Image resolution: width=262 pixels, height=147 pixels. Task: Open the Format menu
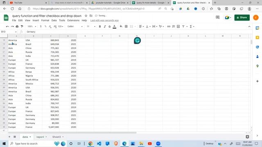[x=45, y=20]
